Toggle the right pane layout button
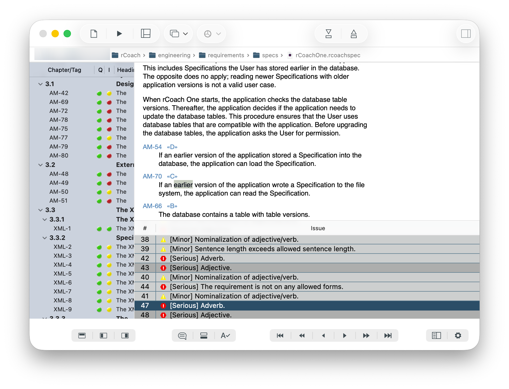The image size is (509, 389). click(125, 335)
